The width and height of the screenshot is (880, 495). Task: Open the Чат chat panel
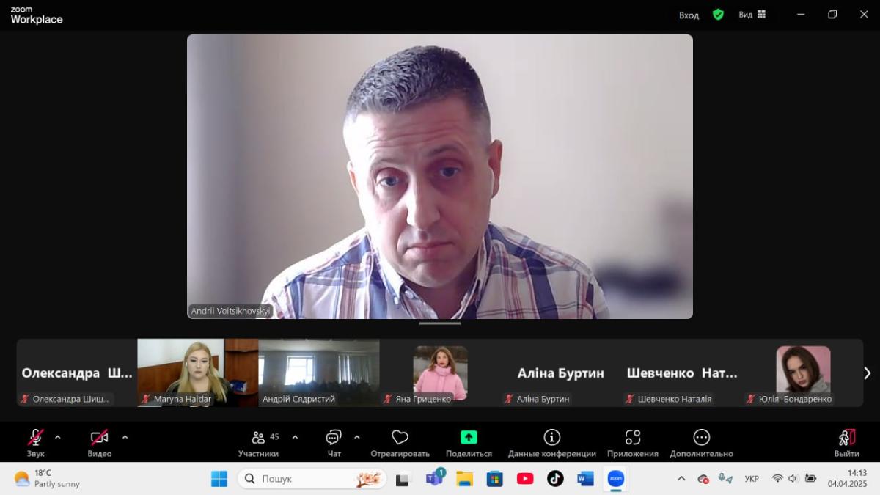pyautogui.click(x=334, y=438)
